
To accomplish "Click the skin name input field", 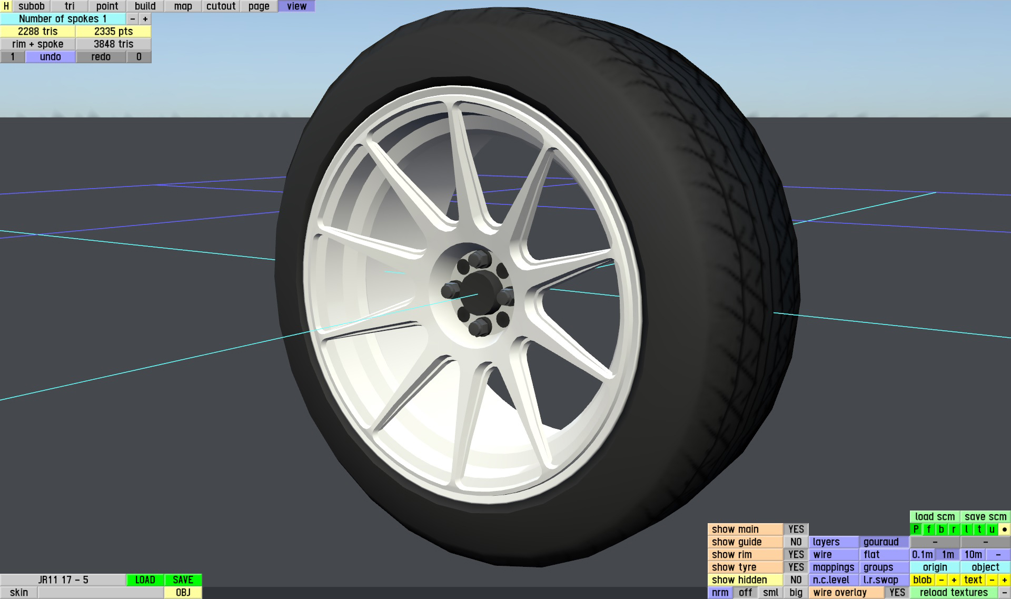I will click(100, 593).
